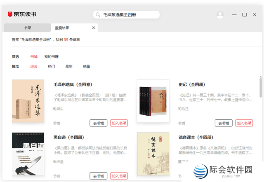
Task: Switch to the 书架 tab
Action: click(x=28, y=28)
